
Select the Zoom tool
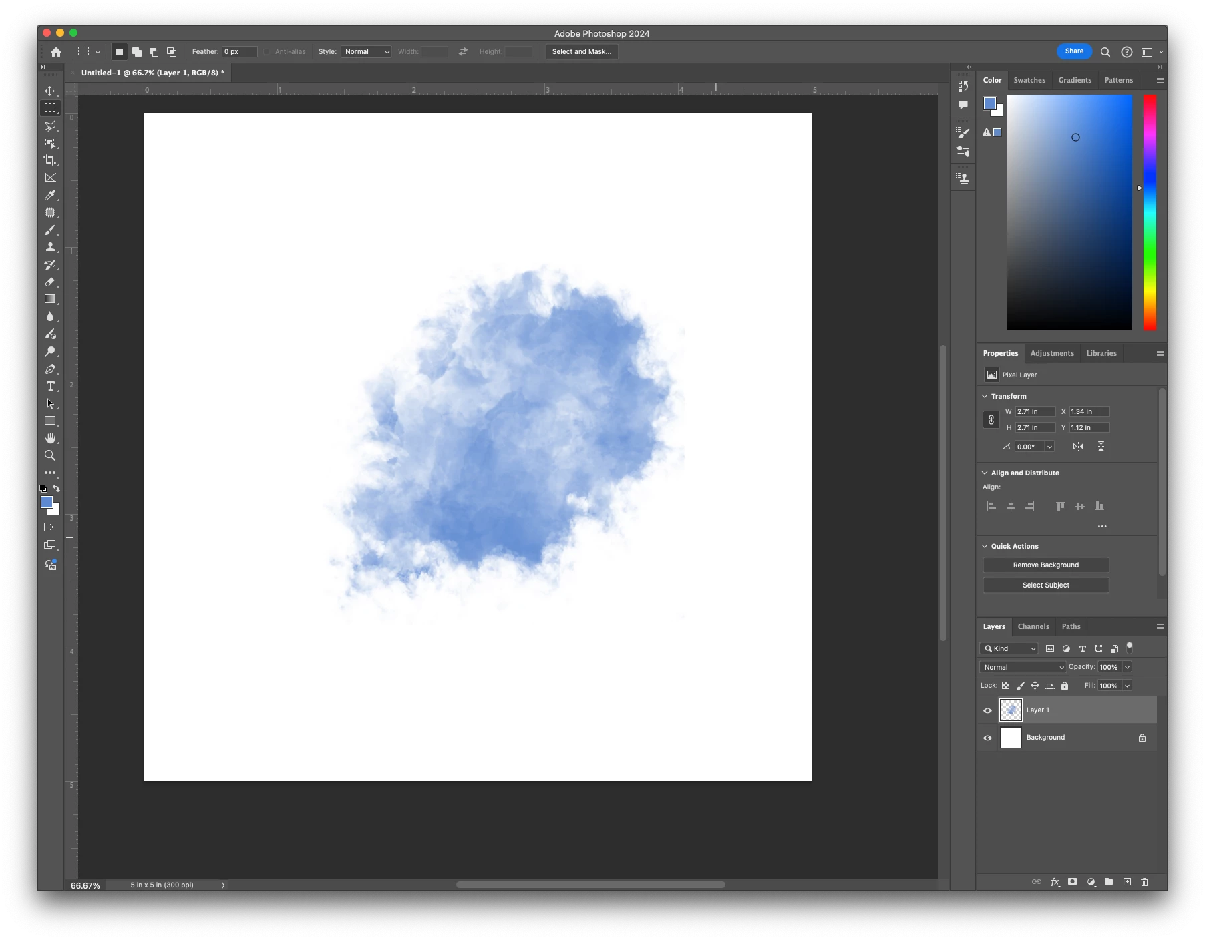coord(50,456)
